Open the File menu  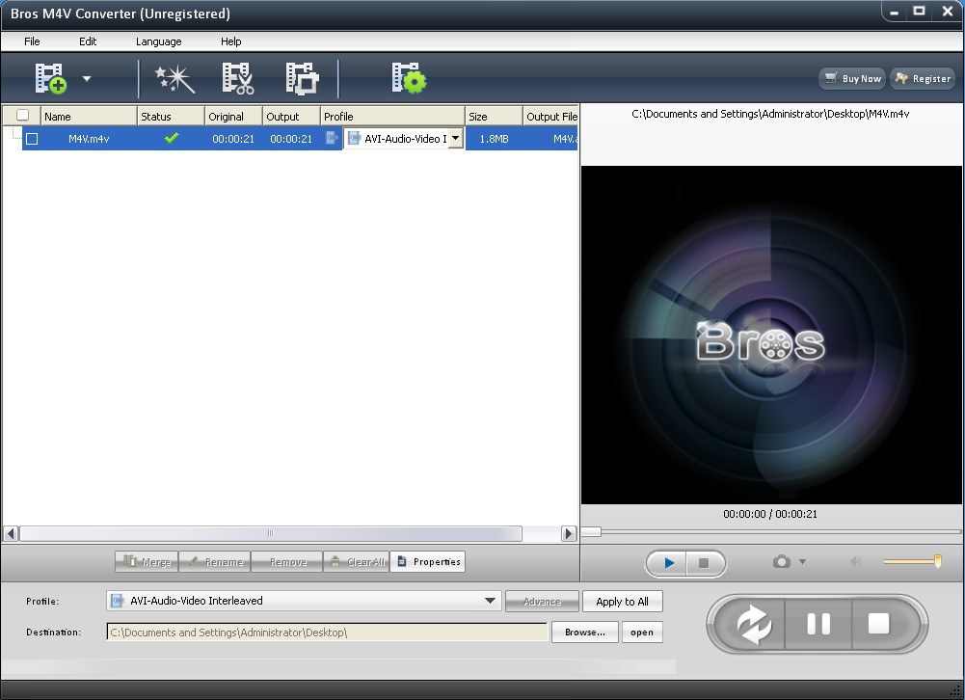tap(32, 41)
